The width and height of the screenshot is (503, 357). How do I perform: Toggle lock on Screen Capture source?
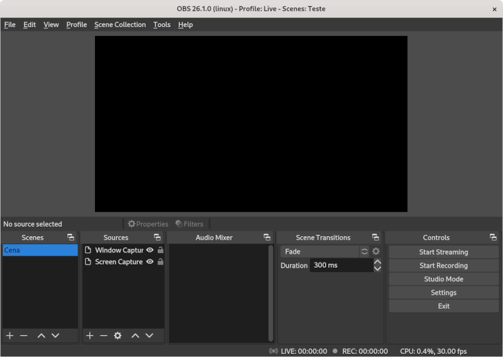[160, 262]
